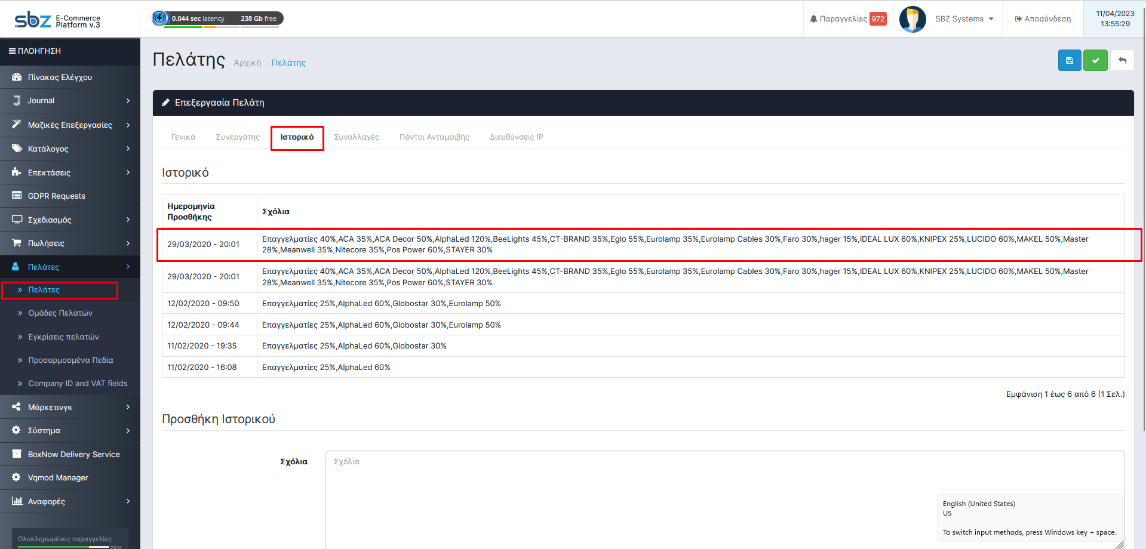
Task: Click the blue save floppy-disk icon
Action: (1069, 60)
